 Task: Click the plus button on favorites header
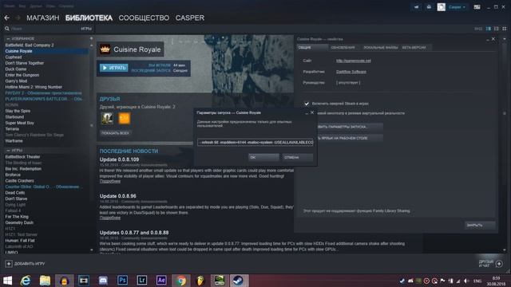click(91, 38)
